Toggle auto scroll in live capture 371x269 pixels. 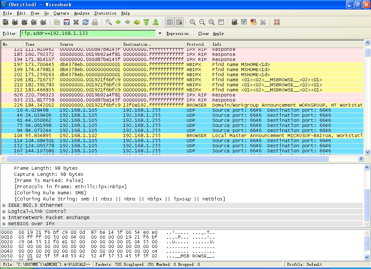179,22
